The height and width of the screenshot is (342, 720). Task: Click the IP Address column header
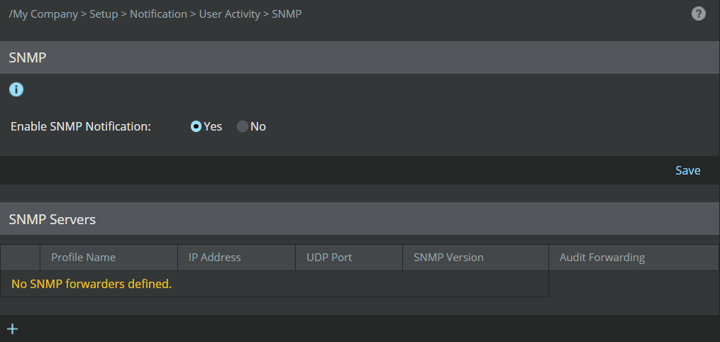[x=236, y=258]
